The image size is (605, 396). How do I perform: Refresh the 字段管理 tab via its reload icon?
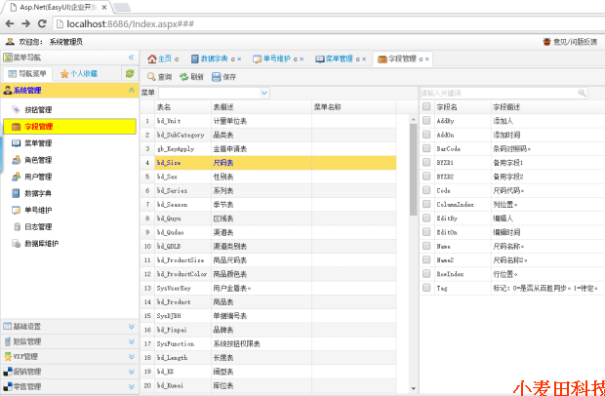click(x=421, y=59)
